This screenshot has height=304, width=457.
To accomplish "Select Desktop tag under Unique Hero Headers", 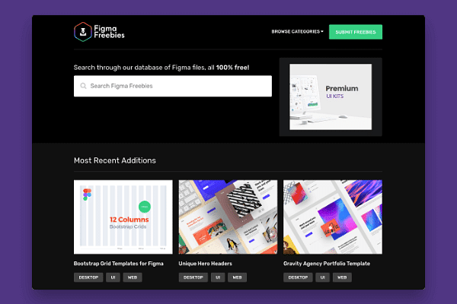I will [x=193, y=277].
